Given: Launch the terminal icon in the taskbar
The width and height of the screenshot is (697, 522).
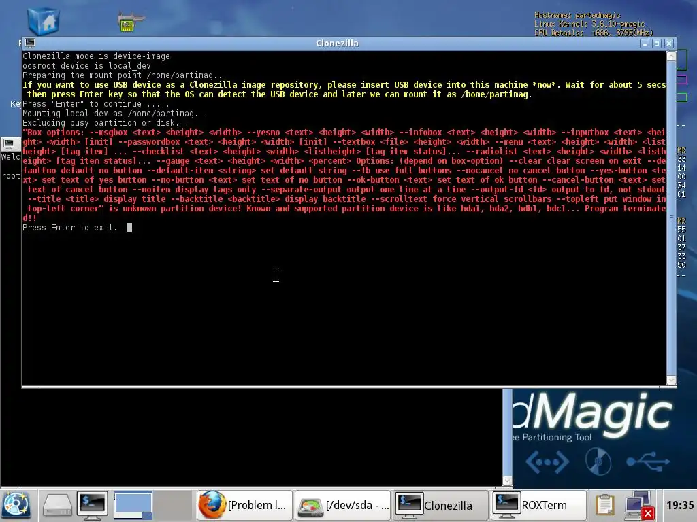Looking at the screenshot, I should [x=93, y=505].
